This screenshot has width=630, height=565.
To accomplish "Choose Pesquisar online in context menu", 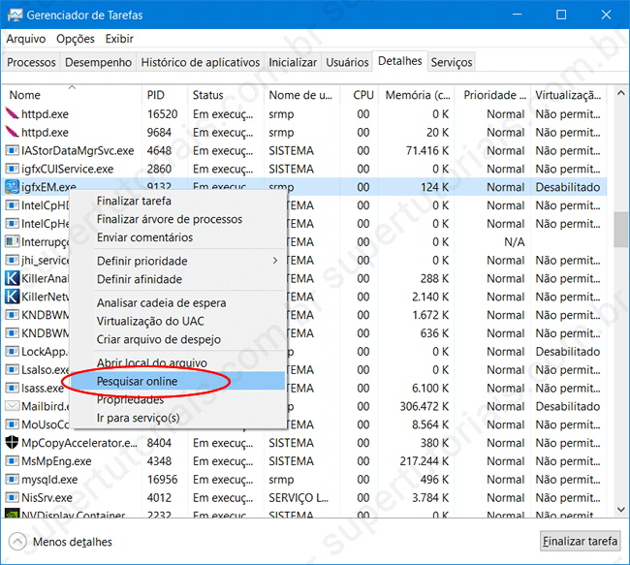I will coord(137,382).
